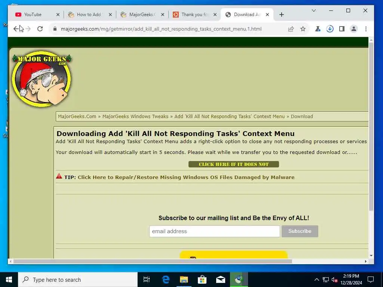This screenshot has width=383, height=287.
Task: Click the Subscribe button
Action: tap(300, 231)
